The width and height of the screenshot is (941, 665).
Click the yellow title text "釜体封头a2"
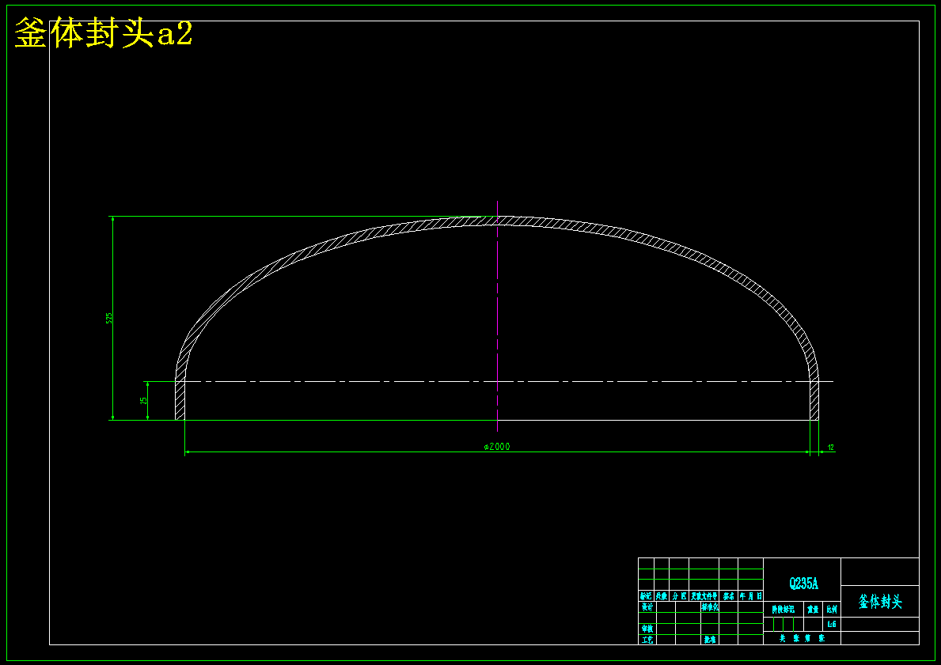pyautogui.click(x=103, y=32)
